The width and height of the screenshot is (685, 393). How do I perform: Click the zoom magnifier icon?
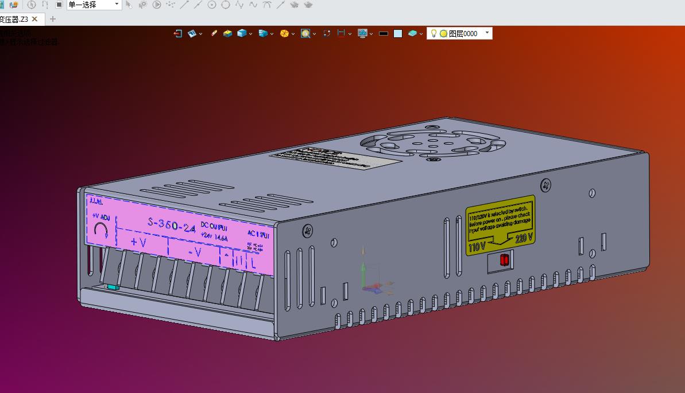[x=305, y=34]
